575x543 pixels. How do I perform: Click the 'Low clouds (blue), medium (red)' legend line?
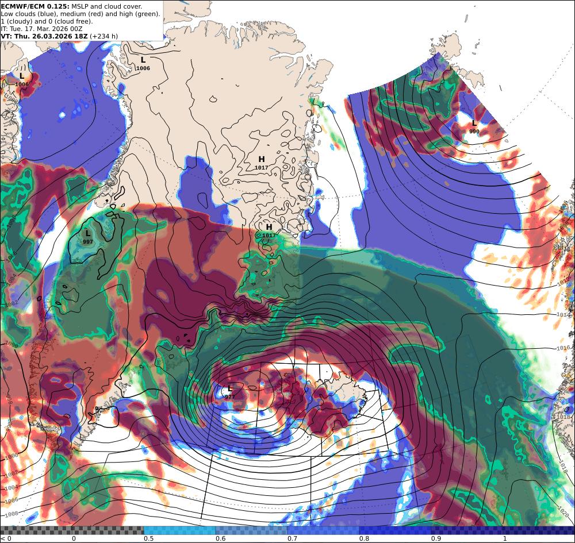80,14
